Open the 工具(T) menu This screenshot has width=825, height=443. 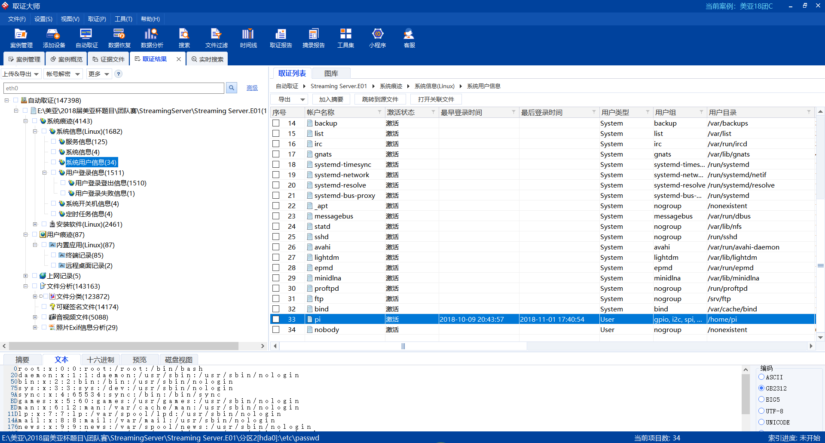123,19
